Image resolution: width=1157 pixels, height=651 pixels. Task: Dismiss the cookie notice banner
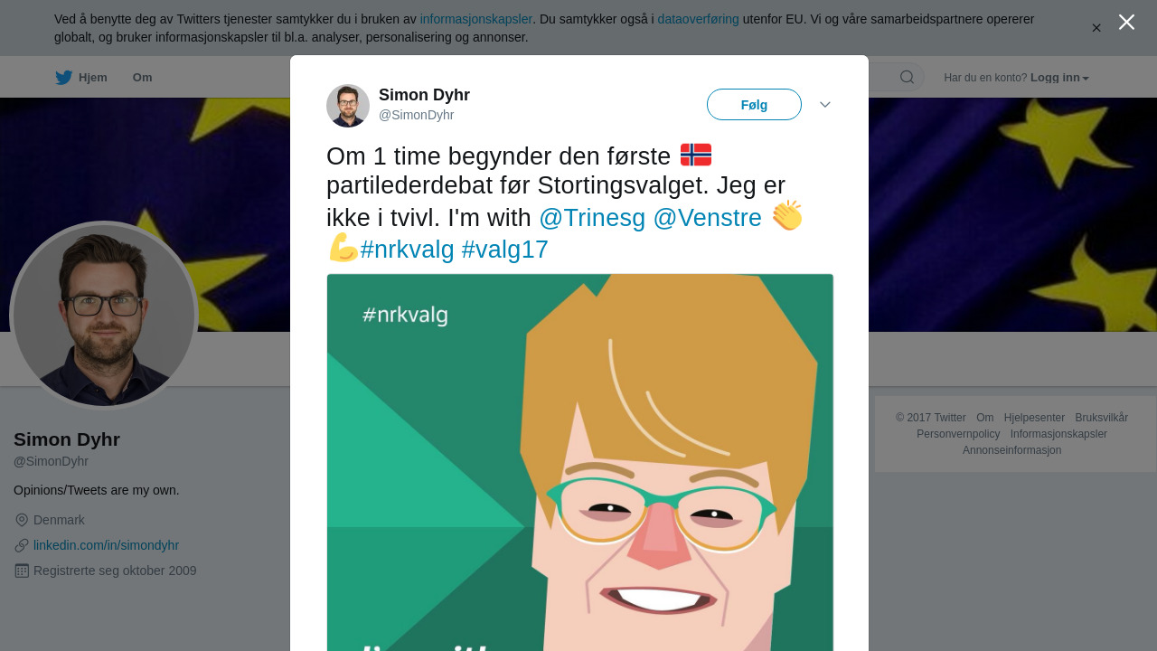coord(1096,28)
